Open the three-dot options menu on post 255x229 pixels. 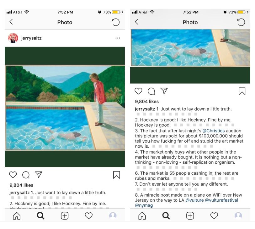tap(118, 38)
